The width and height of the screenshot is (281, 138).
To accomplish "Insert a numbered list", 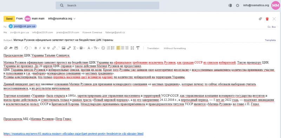I will [109, 48].
